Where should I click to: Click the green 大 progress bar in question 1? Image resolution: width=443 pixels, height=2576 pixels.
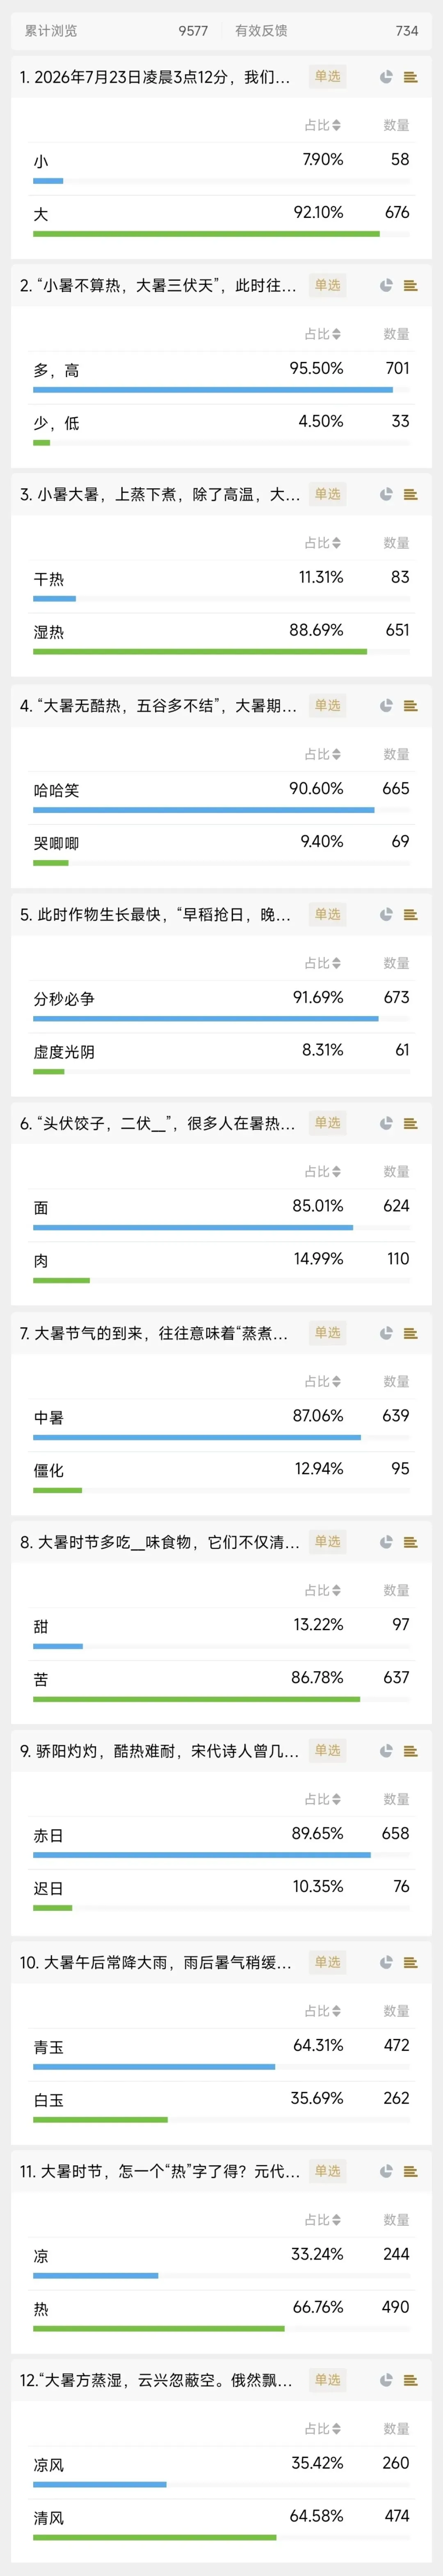click(206, 234)
